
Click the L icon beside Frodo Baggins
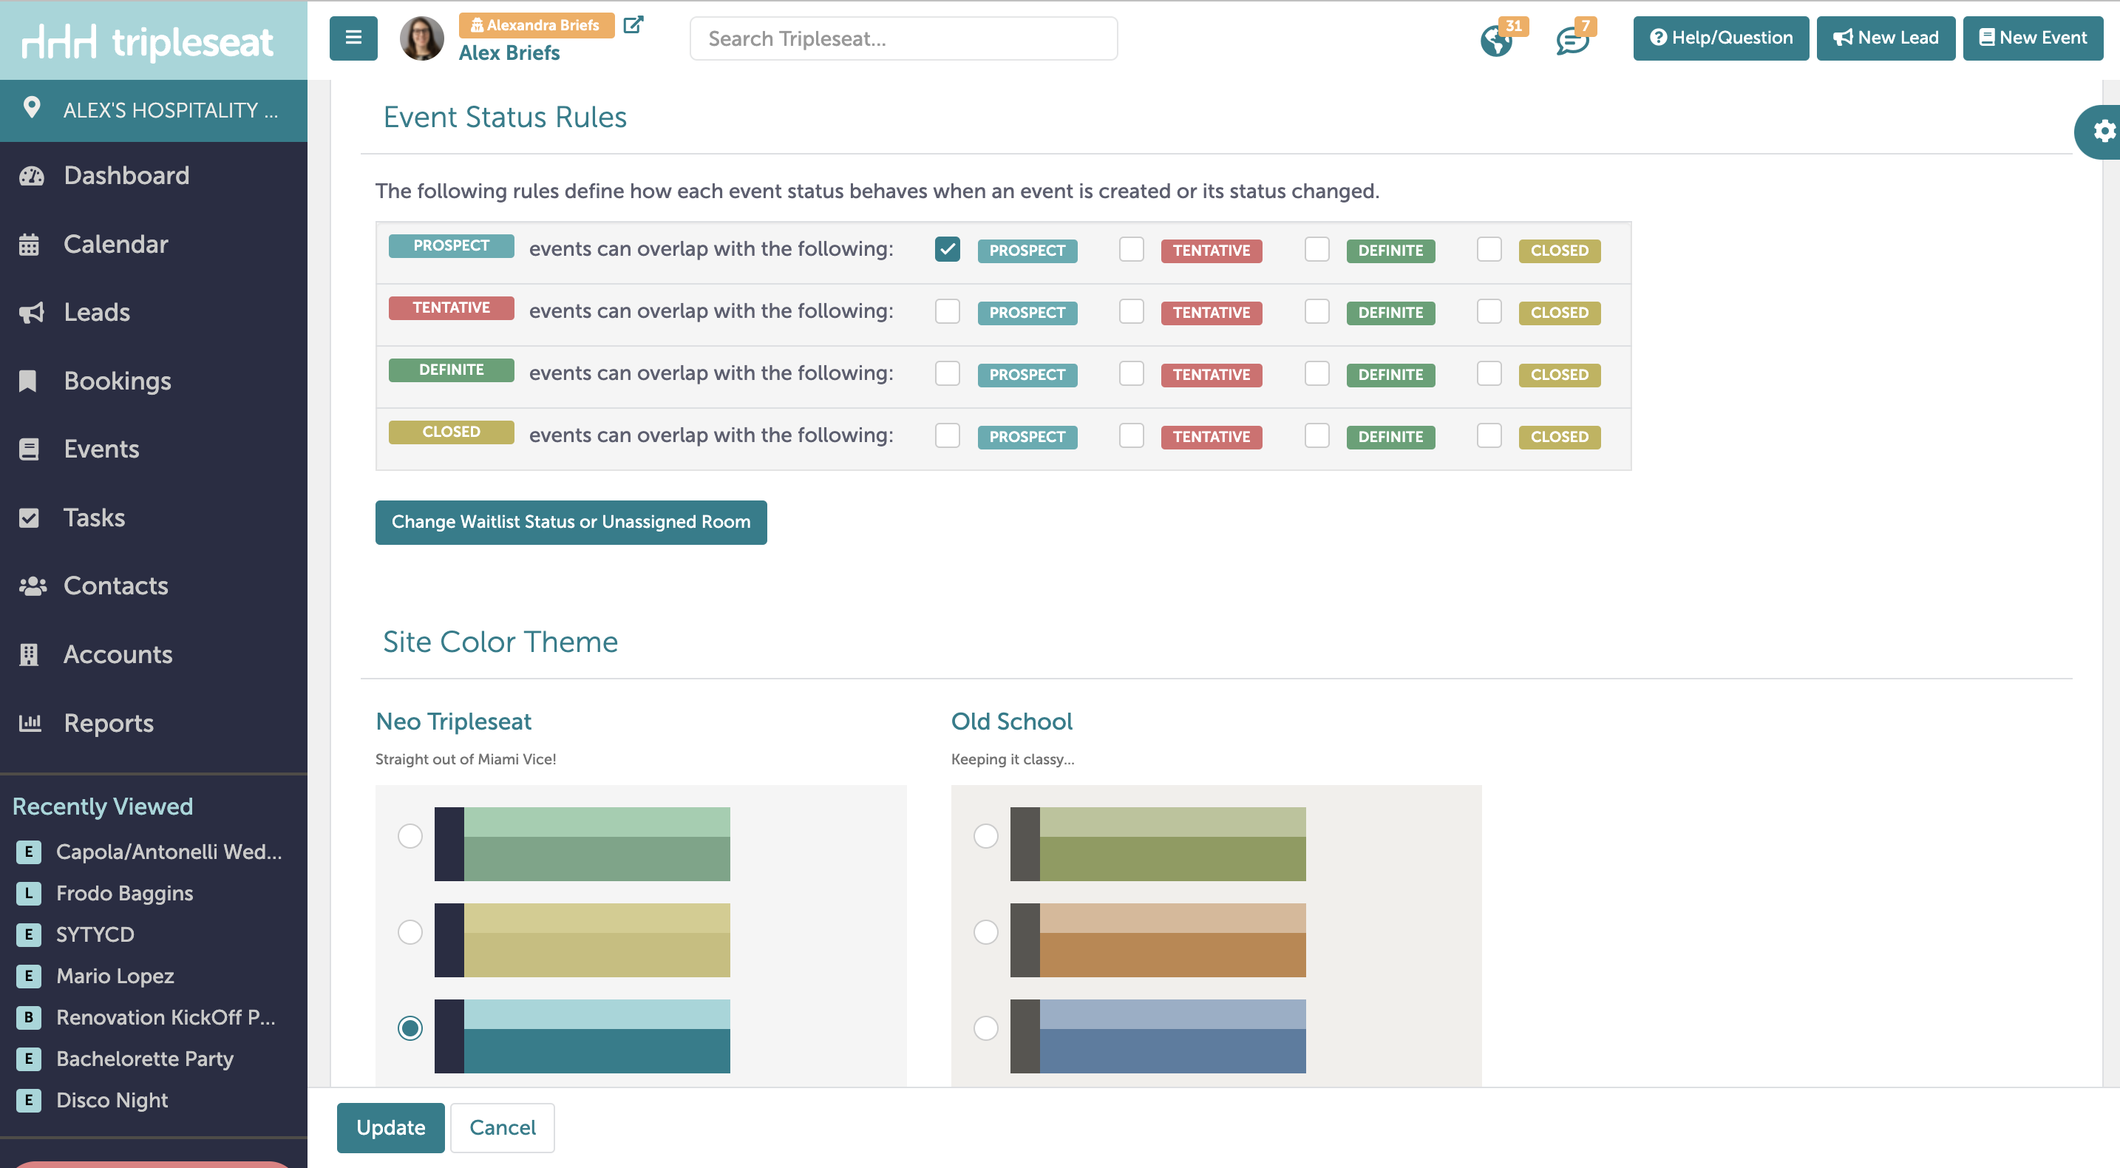click(29, 893)
